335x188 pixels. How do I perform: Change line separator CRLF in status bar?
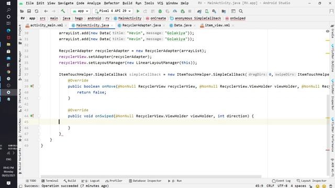pyautogui.click(x=270, y=186)
